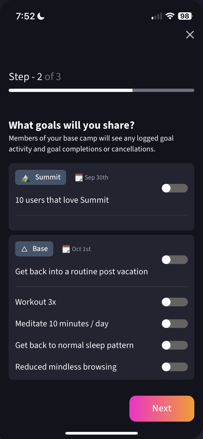Close the goal sharing screen with X
The height and width of the screenshot is (439, 203).
point(190,35)
